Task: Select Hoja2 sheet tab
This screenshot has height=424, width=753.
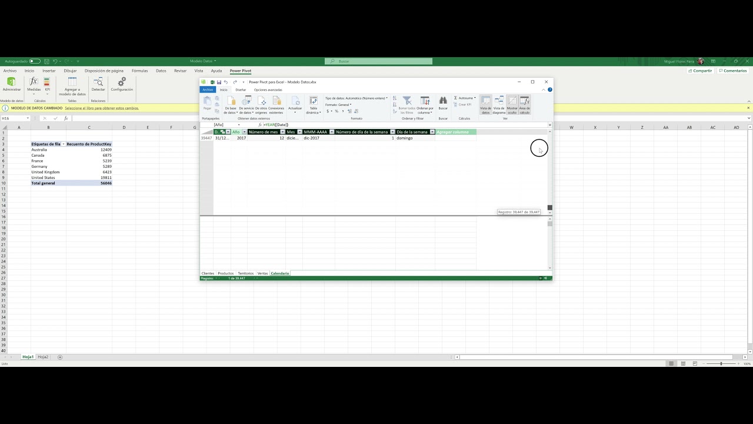Action: coord(43,357)
